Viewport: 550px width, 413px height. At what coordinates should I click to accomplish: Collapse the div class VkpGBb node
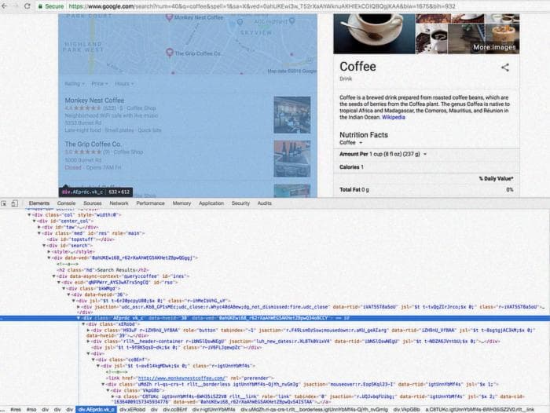click(x=108, y=390)
